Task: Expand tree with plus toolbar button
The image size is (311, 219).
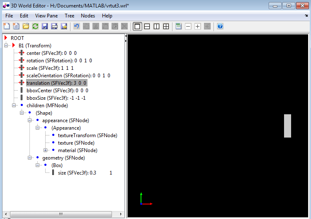Action: point(197,26)
